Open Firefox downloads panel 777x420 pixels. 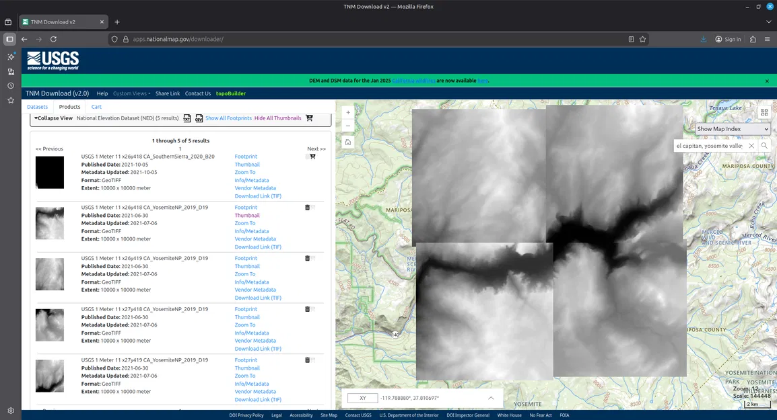tap(703, 39)
